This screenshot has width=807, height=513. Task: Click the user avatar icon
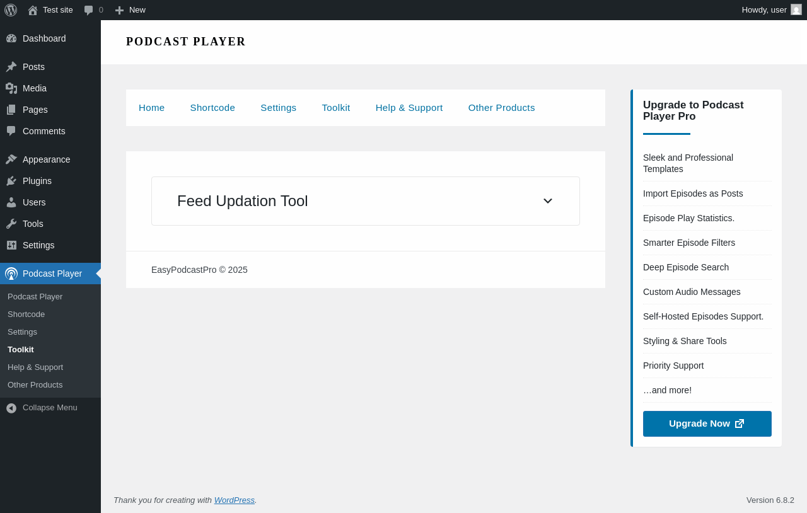click(796, 10)
